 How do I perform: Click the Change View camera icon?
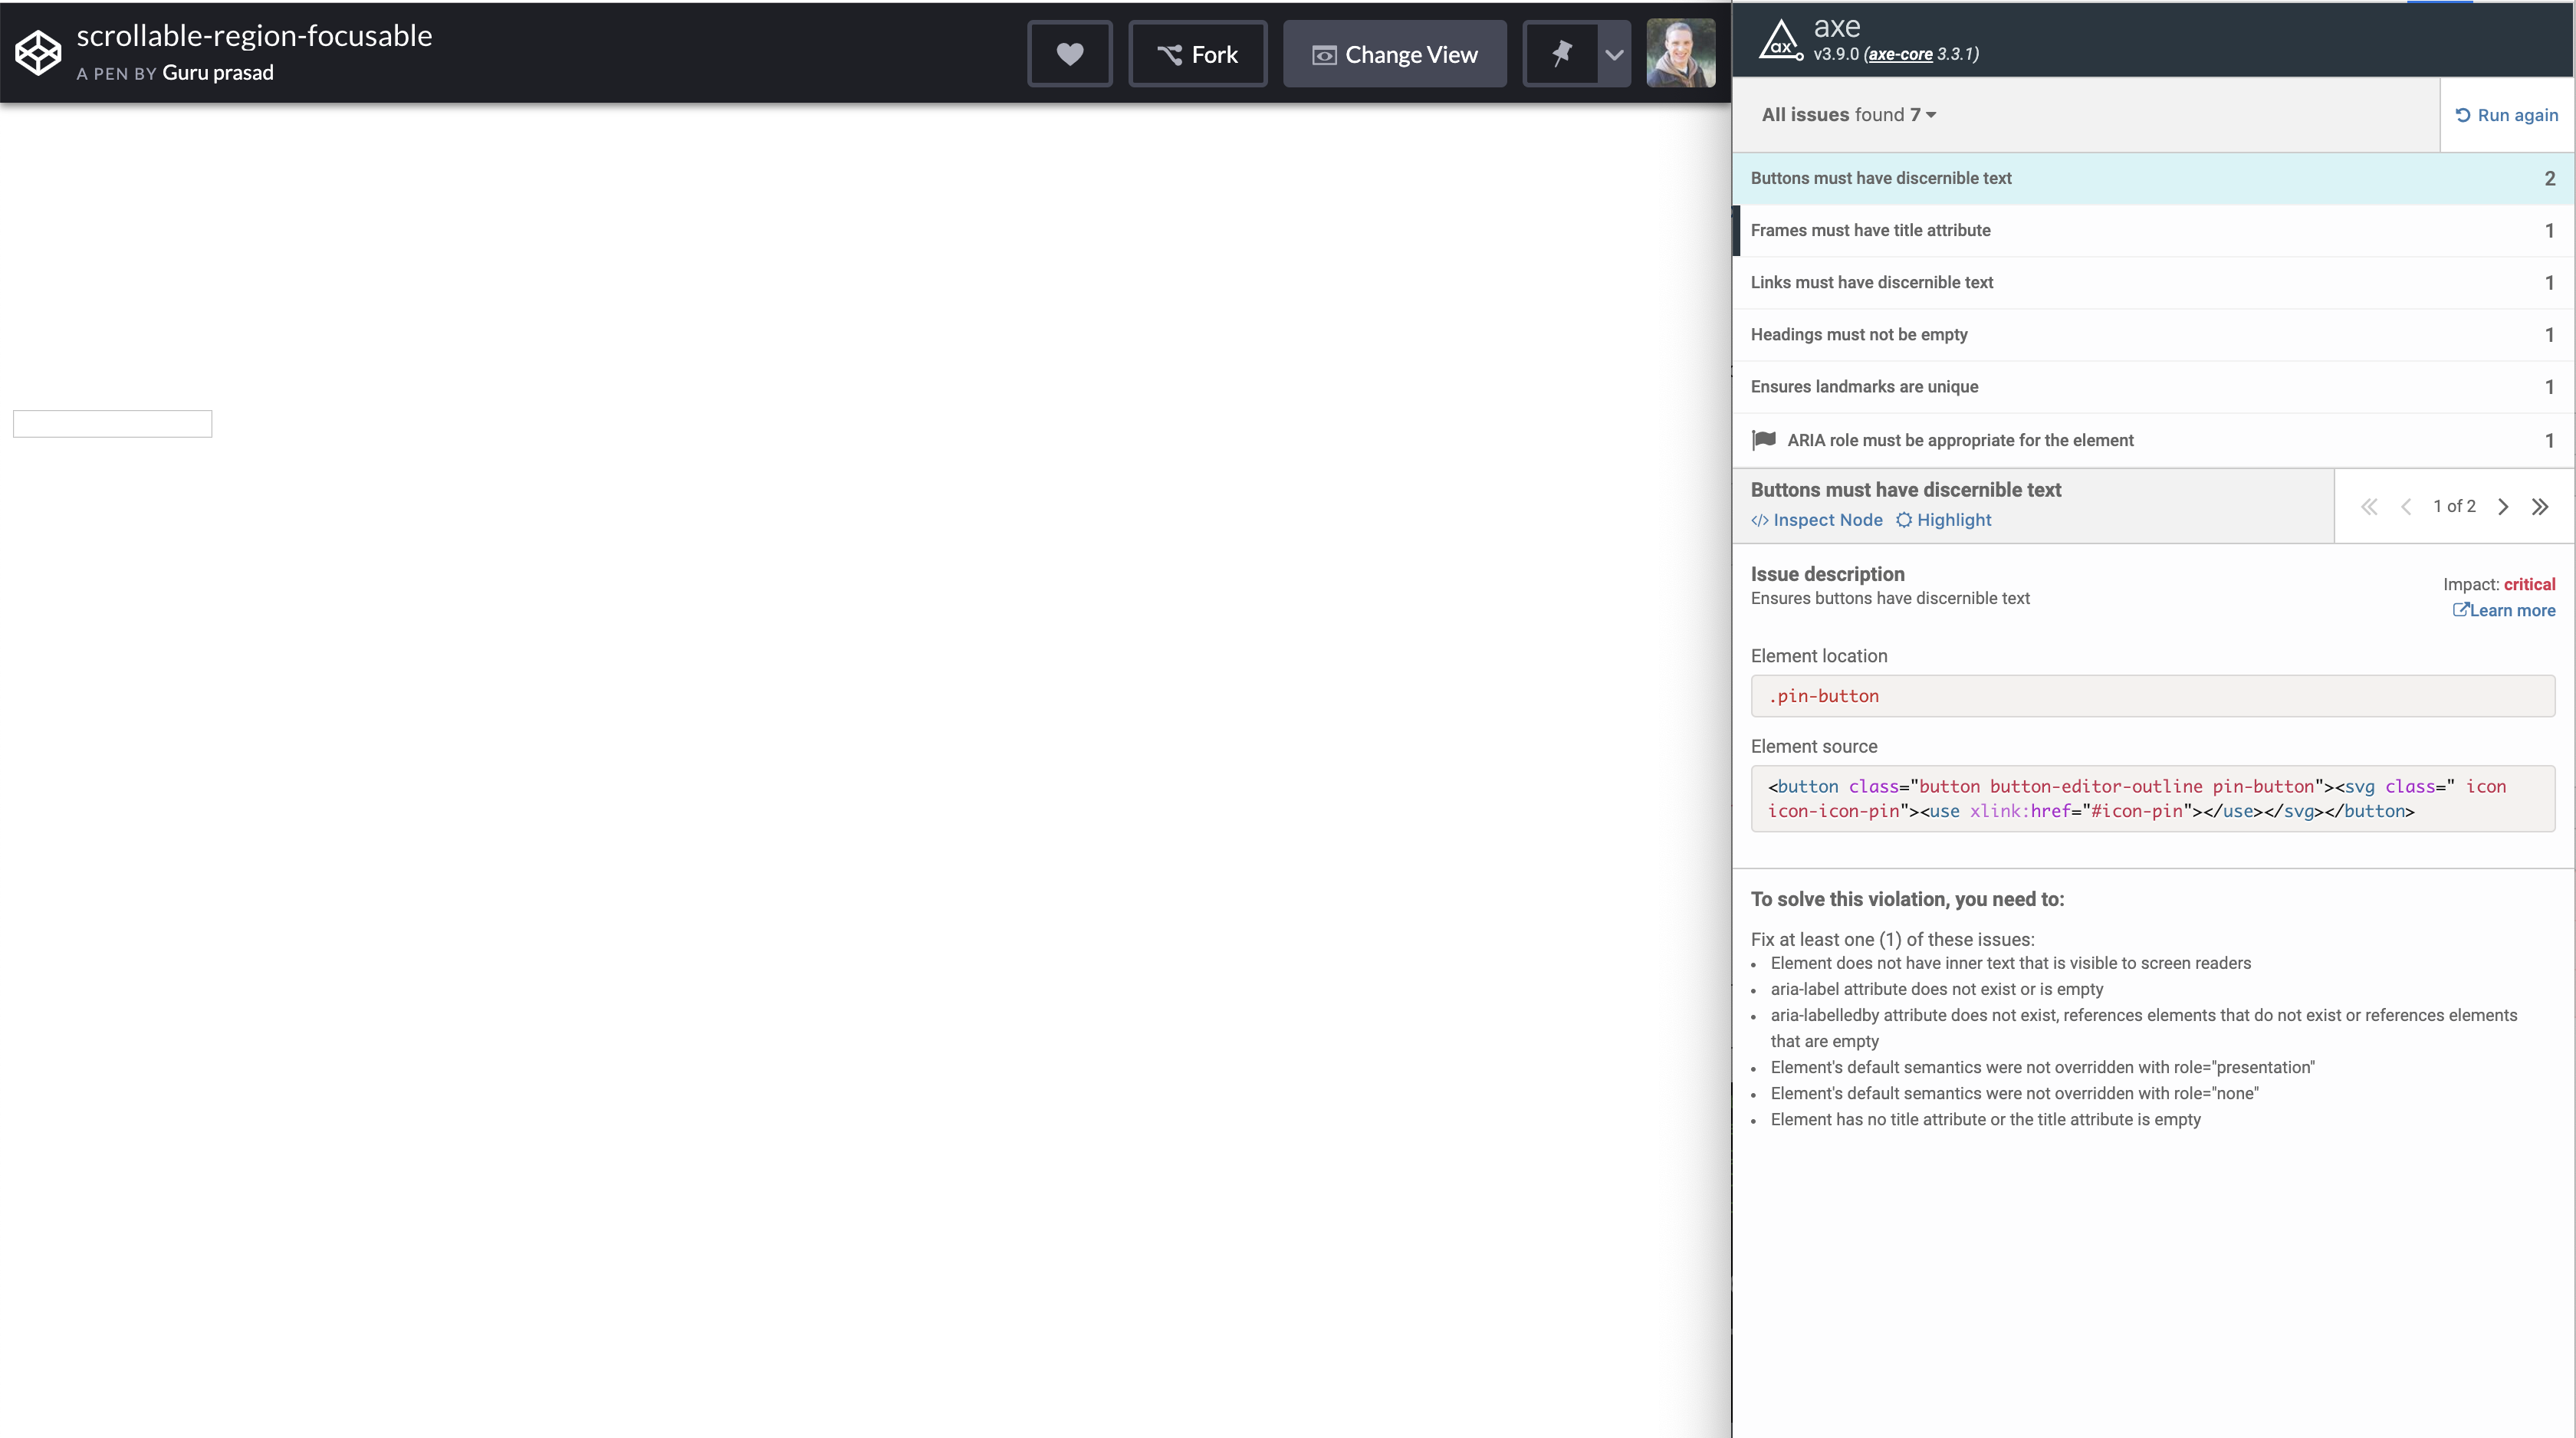tap(1324, 56)
